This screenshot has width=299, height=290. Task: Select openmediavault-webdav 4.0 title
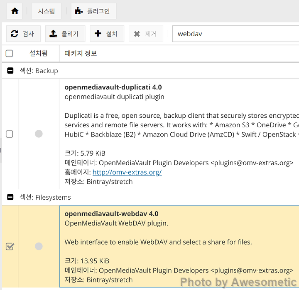point(111,213)
